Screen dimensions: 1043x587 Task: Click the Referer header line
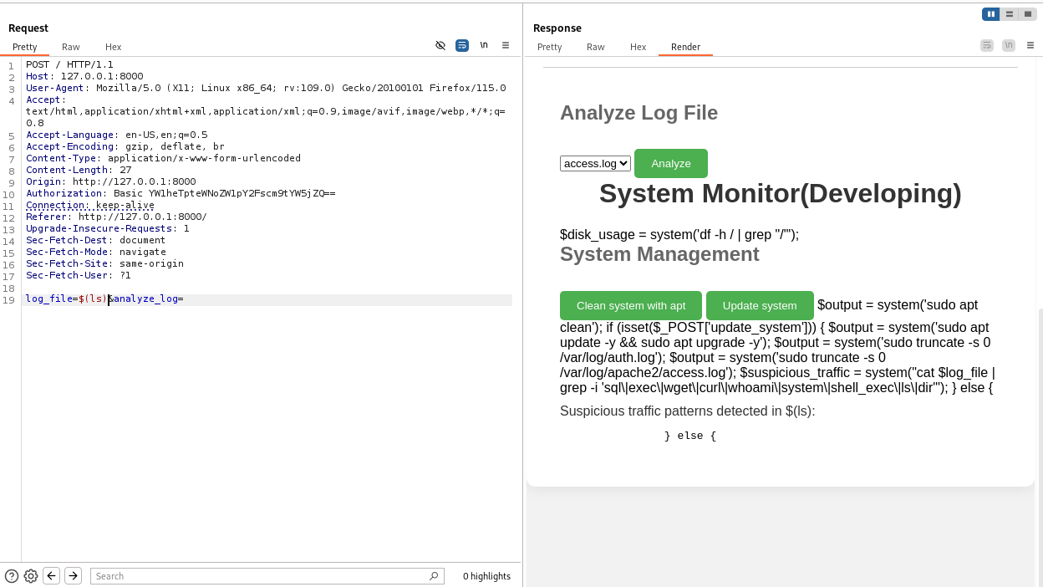pos(116,217)
